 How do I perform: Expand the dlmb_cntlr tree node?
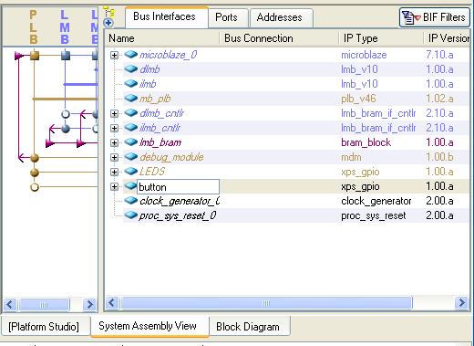point(114,113)
